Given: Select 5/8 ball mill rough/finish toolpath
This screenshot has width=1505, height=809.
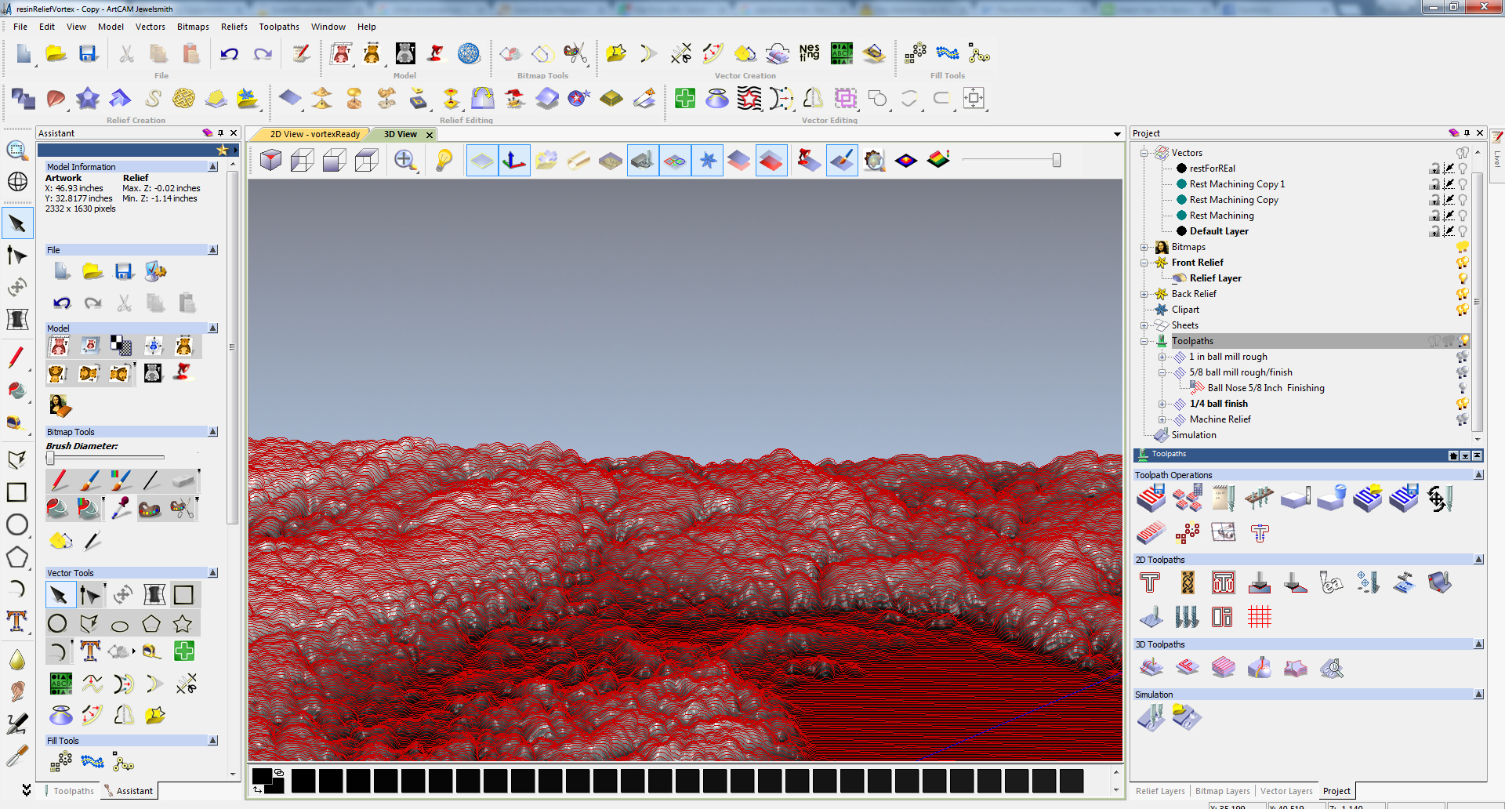Looking at the screenshot, I should (x=1240, y=372).
